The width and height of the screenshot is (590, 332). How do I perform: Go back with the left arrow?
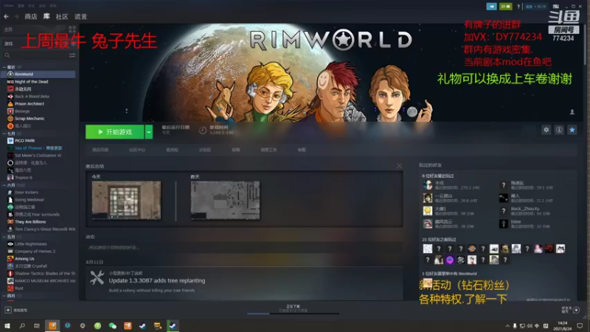click(x=7, y=16)
